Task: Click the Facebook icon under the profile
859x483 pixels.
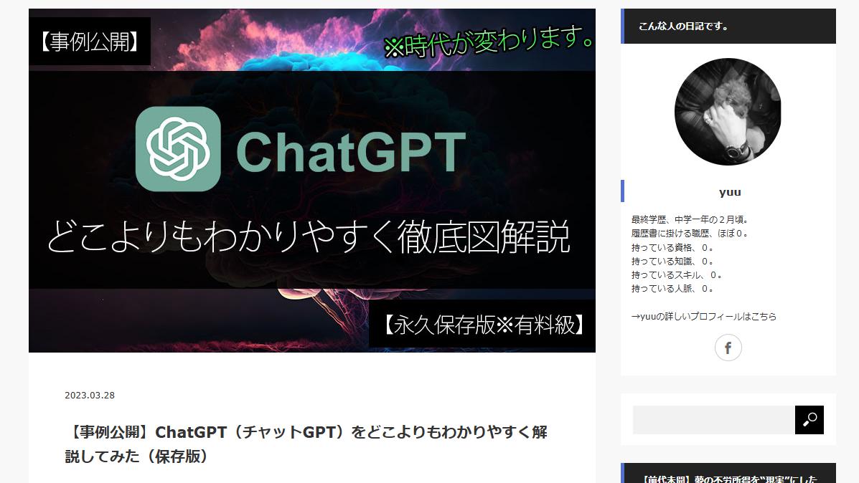Action: [x=728, y=348]
